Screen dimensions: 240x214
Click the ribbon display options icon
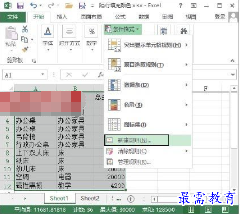point(193,6)
